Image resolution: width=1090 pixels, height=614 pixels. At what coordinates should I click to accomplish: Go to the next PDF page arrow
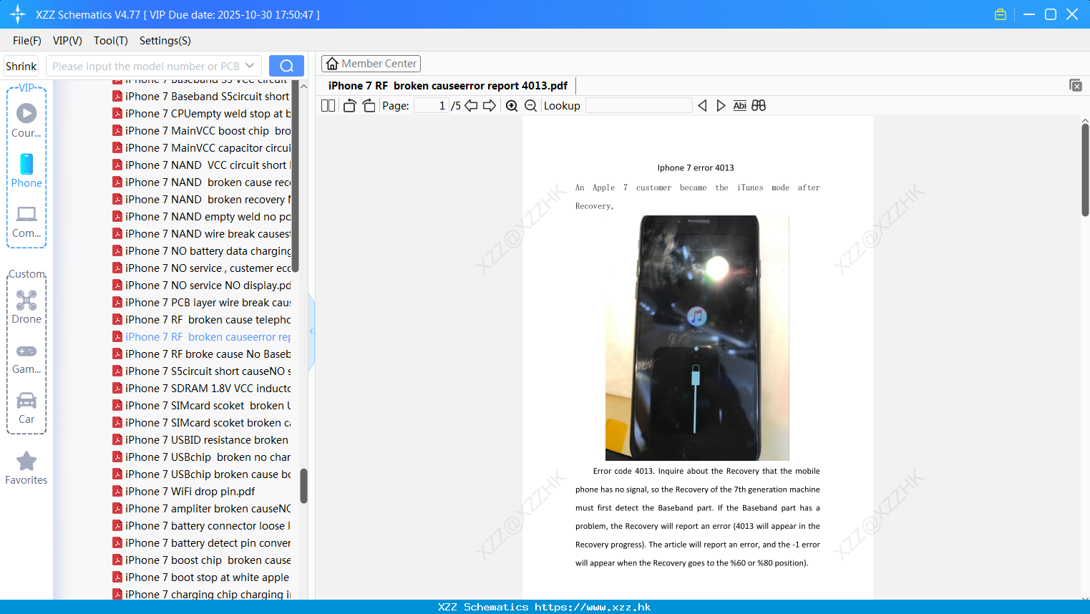tap(490, 106)
